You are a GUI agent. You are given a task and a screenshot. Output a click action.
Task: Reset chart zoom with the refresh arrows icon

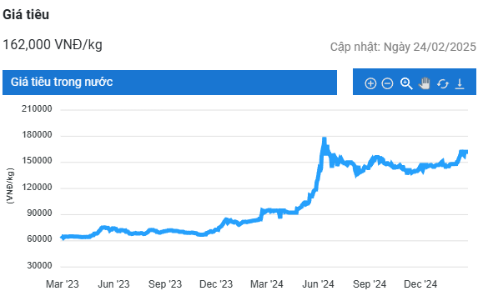[x=443, y=83]
